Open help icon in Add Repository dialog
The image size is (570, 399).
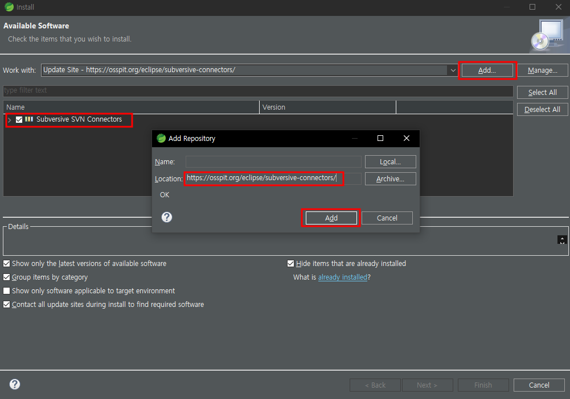[167, 217]
